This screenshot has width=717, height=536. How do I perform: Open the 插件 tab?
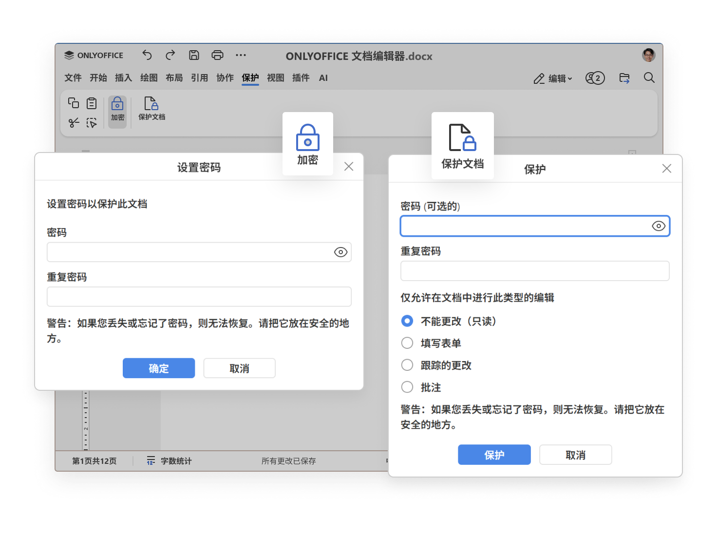(x=301, y=78)
